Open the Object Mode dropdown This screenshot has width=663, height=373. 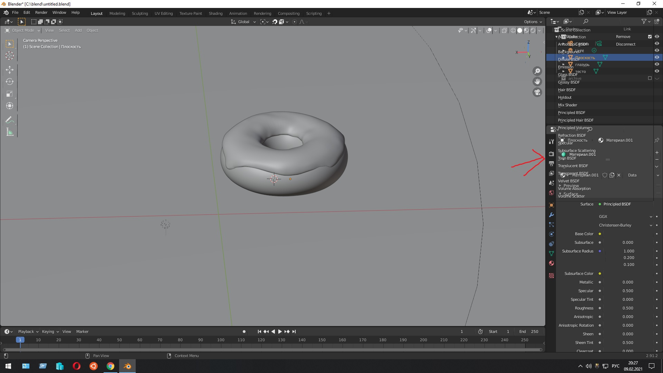tap(22, 30)
